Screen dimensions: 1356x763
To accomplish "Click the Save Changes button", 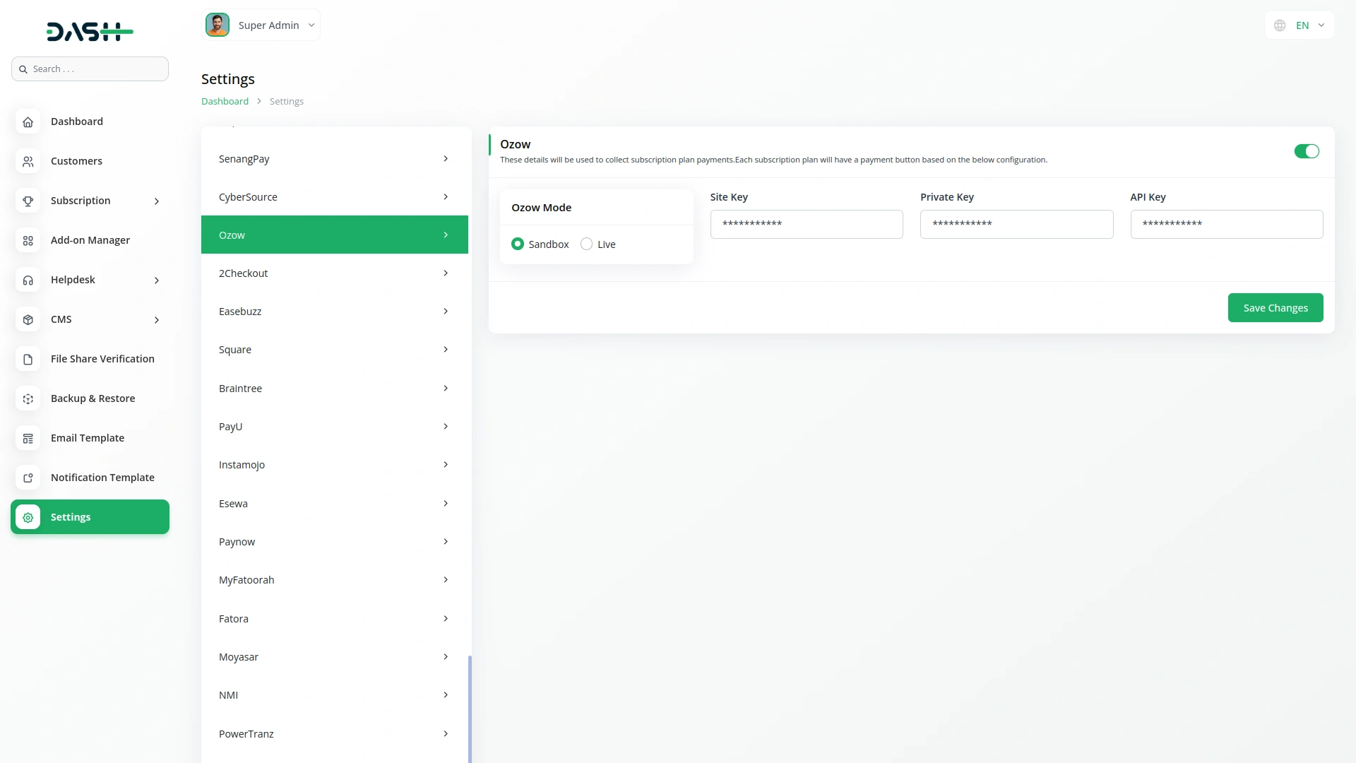I will (1275, 308).
